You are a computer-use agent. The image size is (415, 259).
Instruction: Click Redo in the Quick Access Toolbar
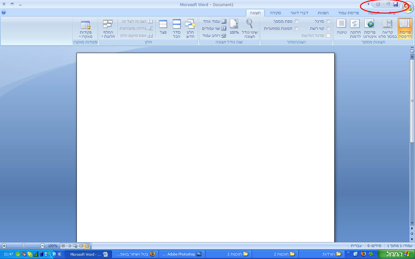(x=378, y=5)
